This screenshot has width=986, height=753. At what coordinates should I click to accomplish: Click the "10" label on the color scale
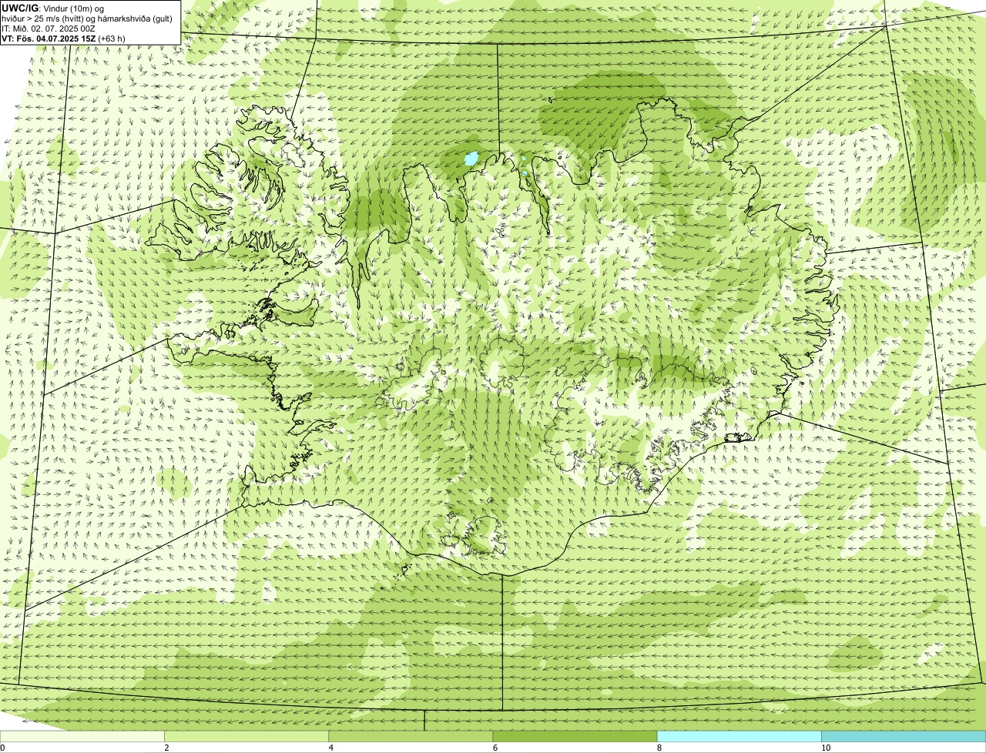(826, 748)
